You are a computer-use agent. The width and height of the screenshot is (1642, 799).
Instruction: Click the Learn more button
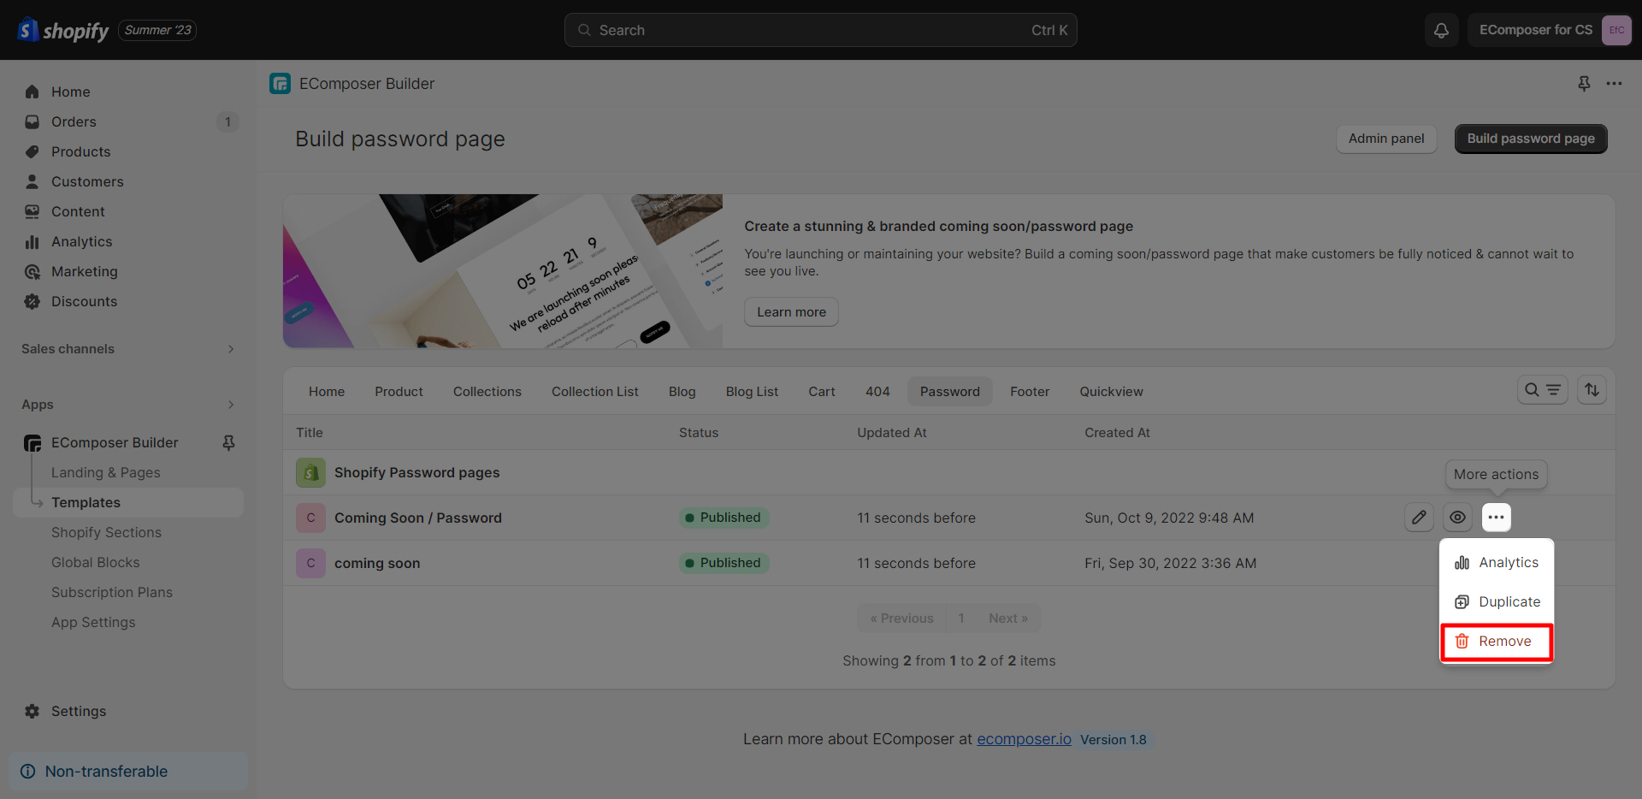pyautogui.click(x=791, y=312)
